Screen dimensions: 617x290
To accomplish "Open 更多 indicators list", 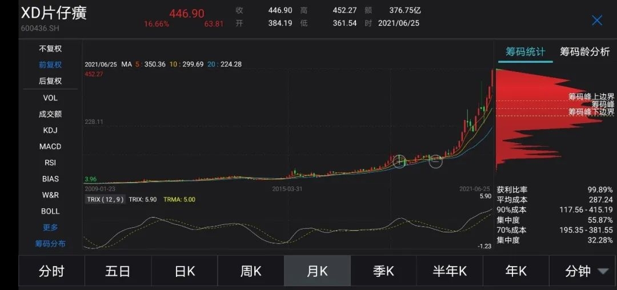I will click(x=50, y=228).
